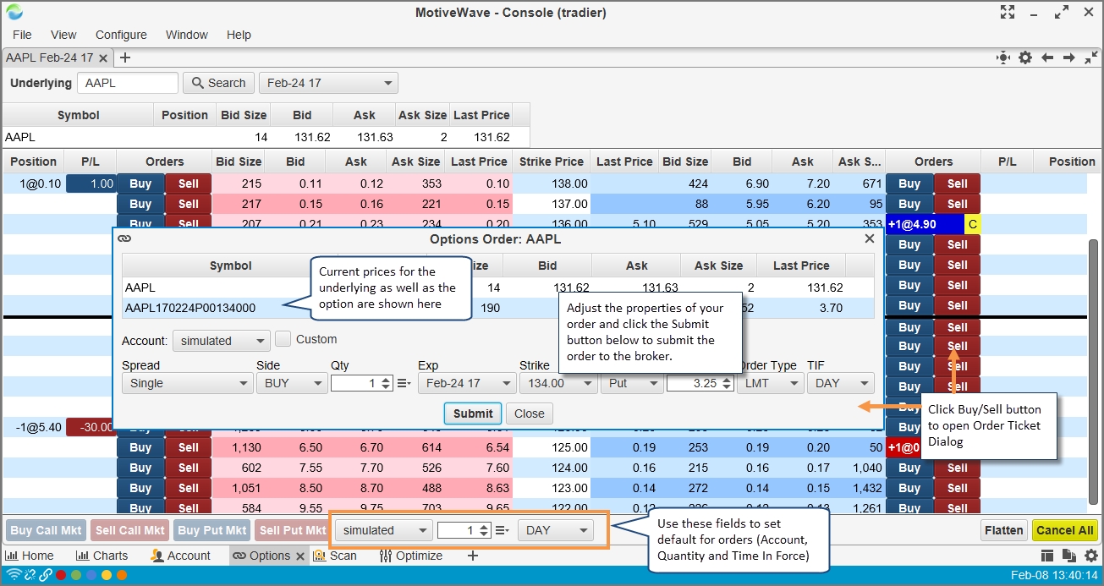Screen dimensions: 1104x586
Task: Click the Underlying AAPL input field
Action: 128,83
